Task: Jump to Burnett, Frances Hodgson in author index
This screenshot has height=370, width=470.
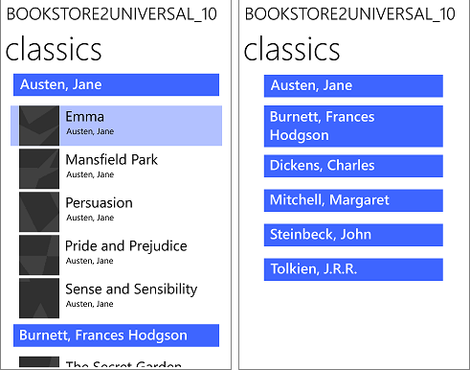Action: click(x=353, y=127)
